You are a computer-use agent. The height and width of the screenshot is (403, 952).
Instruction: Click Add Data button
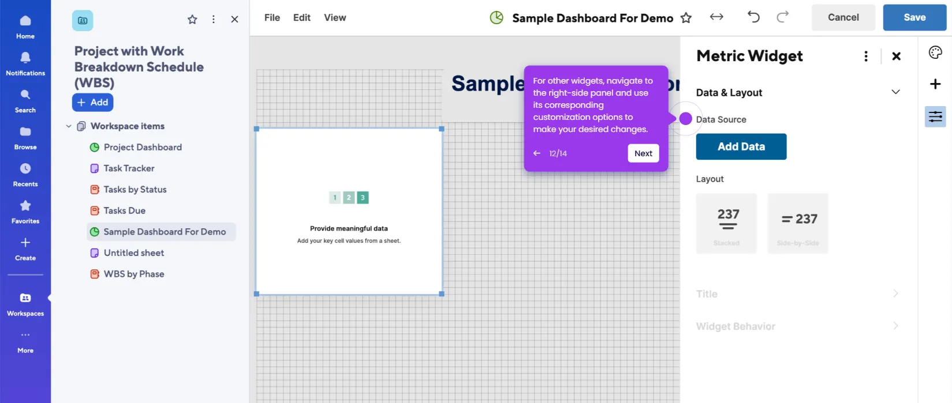coord(741,146)
